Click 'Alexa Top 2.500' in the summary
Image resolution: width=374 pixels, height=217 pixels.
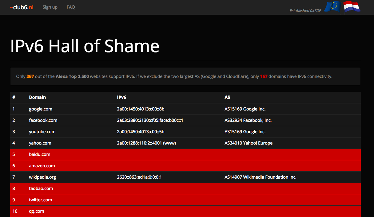pos(72,76)
